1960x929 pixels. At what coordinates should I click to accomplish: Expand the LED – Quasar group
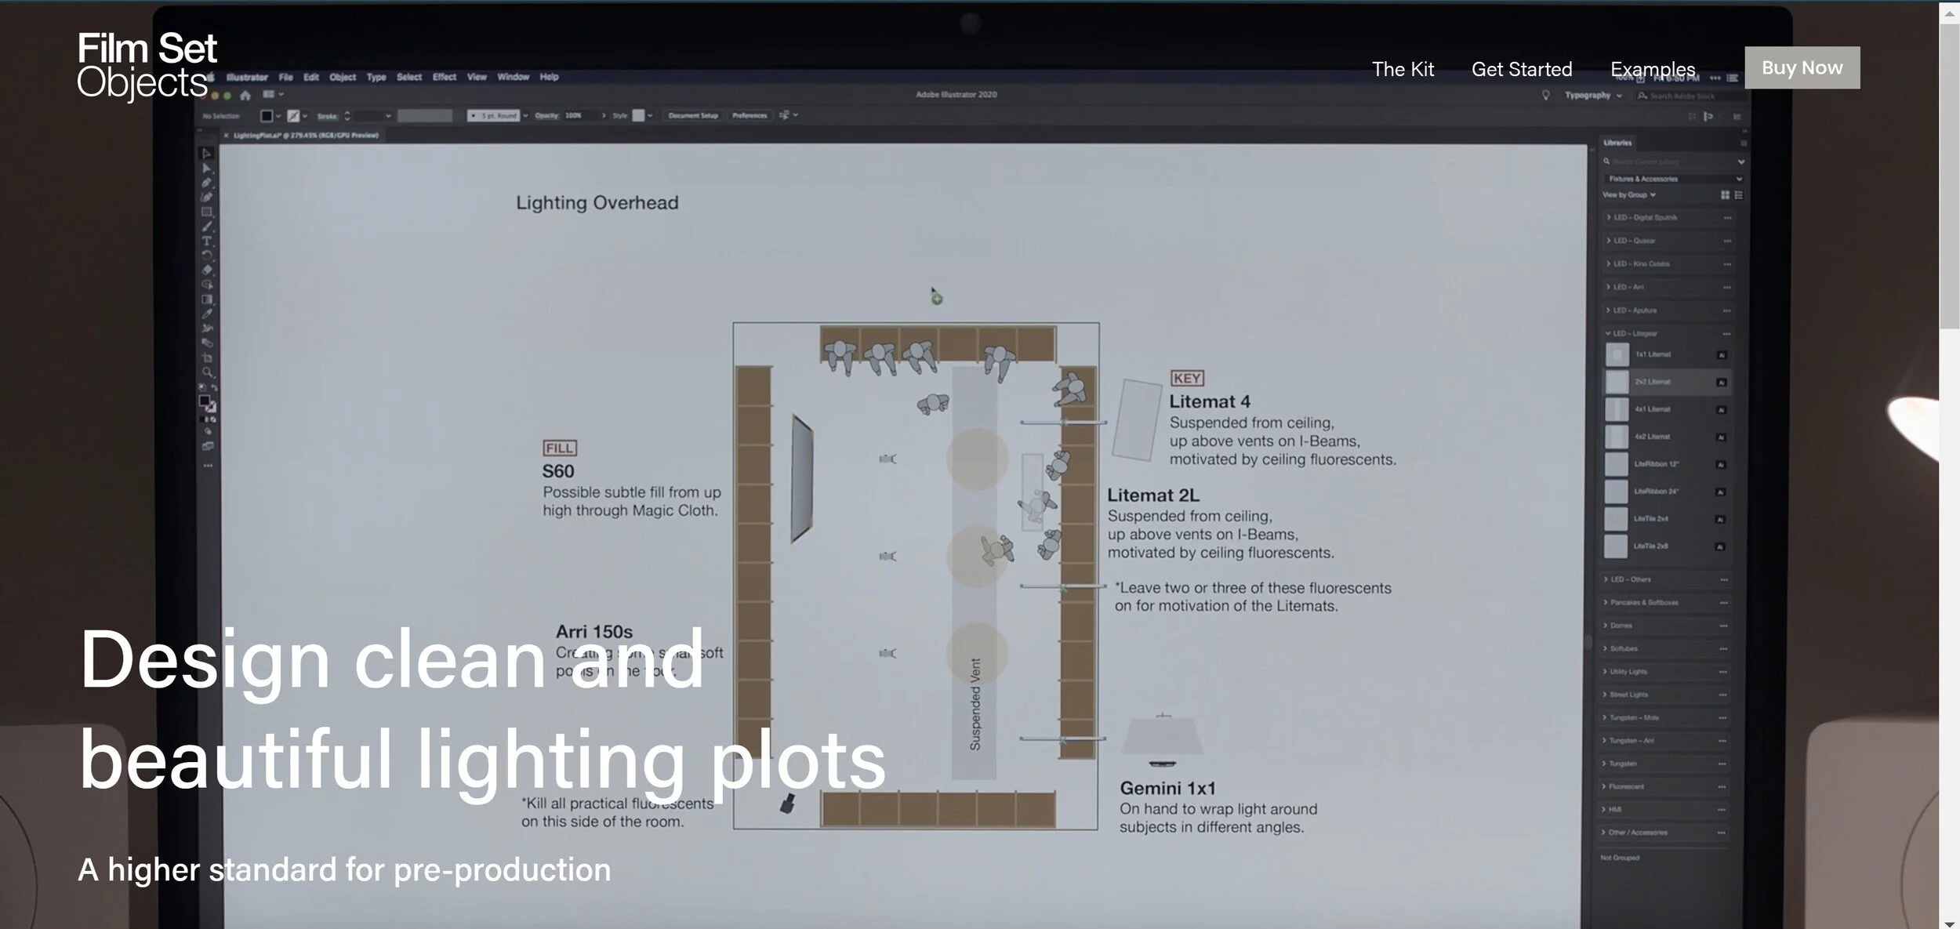point(1609,241)
